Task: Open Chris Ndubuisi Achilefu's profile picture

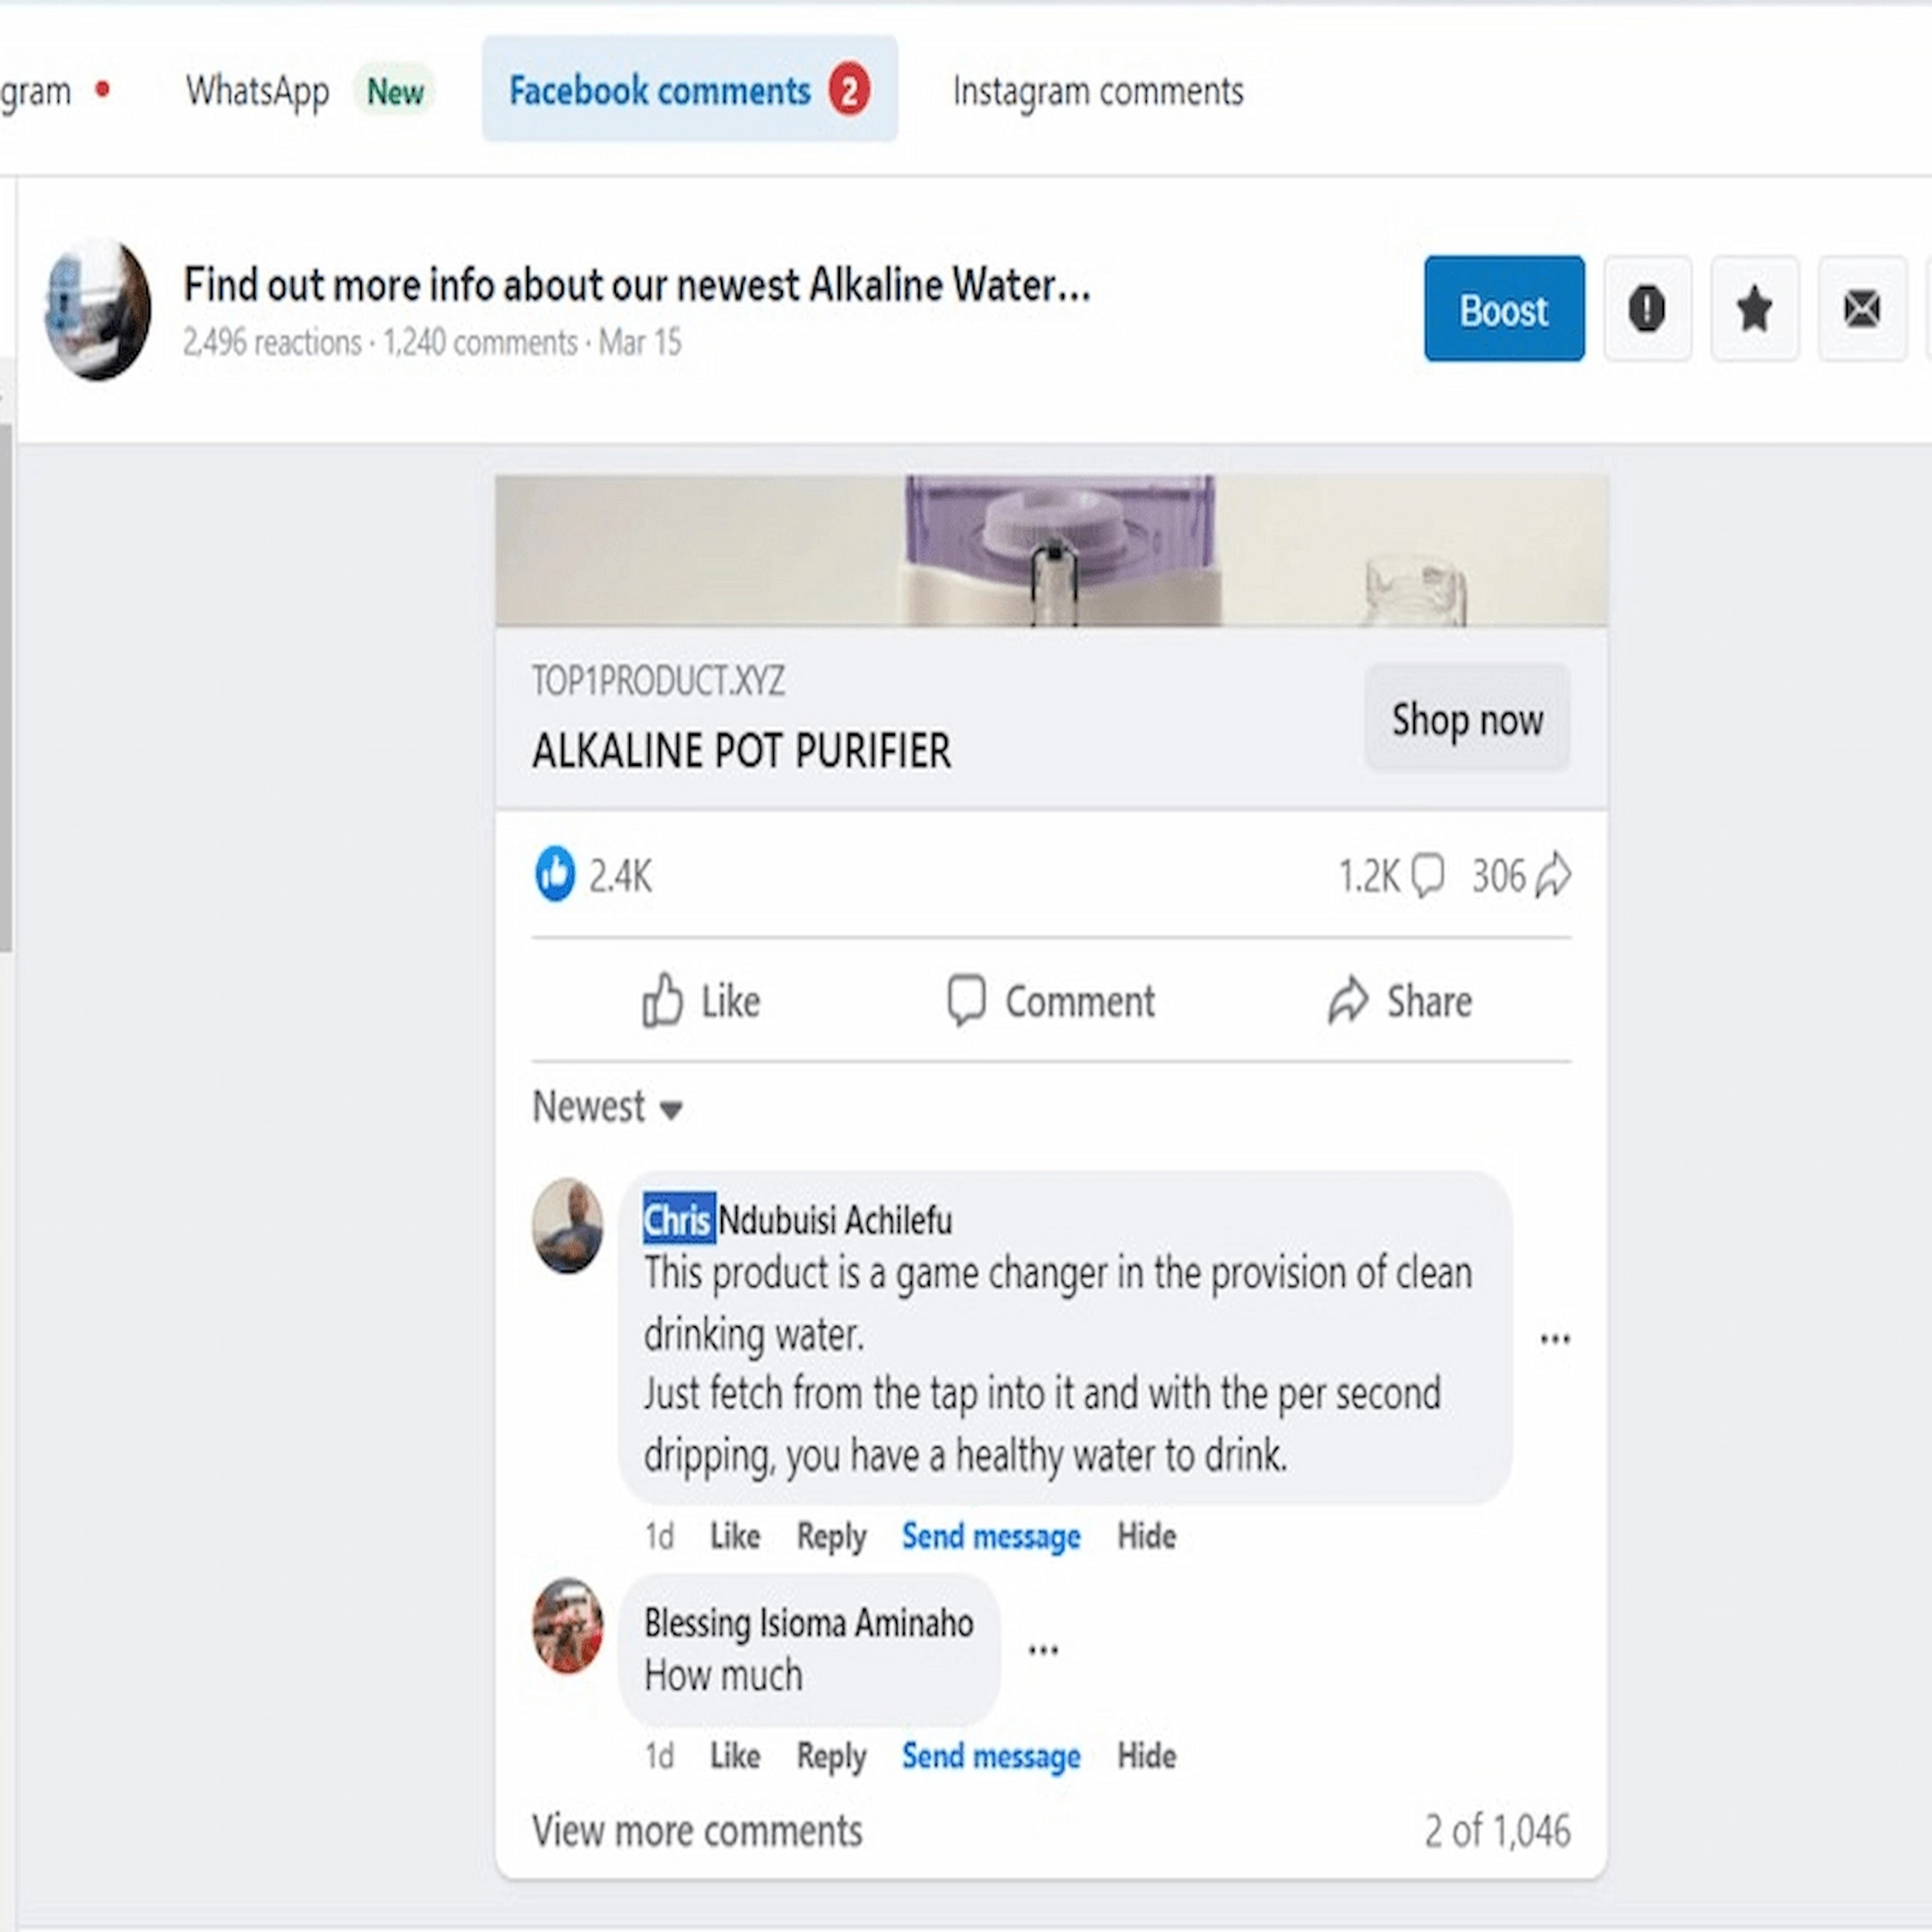Action: 567,1226
